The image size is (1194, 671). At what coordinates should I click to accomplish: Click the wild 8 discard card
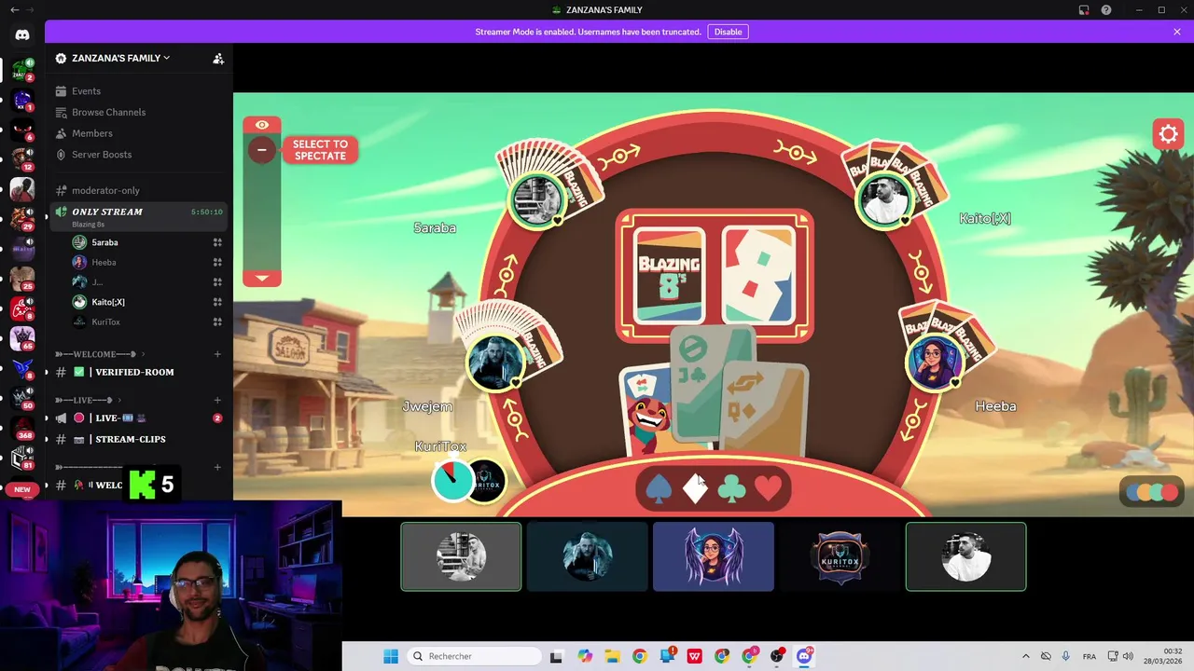(x=759, y=276)
